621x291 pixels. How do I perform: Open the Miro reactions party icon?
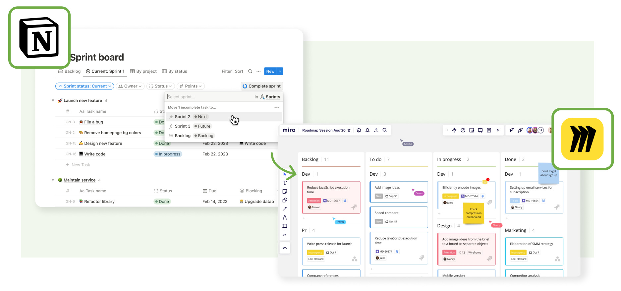(520, 130)
